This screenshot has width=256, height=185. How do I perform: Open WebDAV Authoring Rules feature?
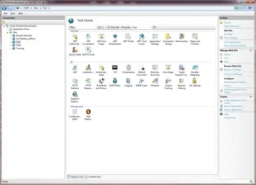click(x=75, y=97)
